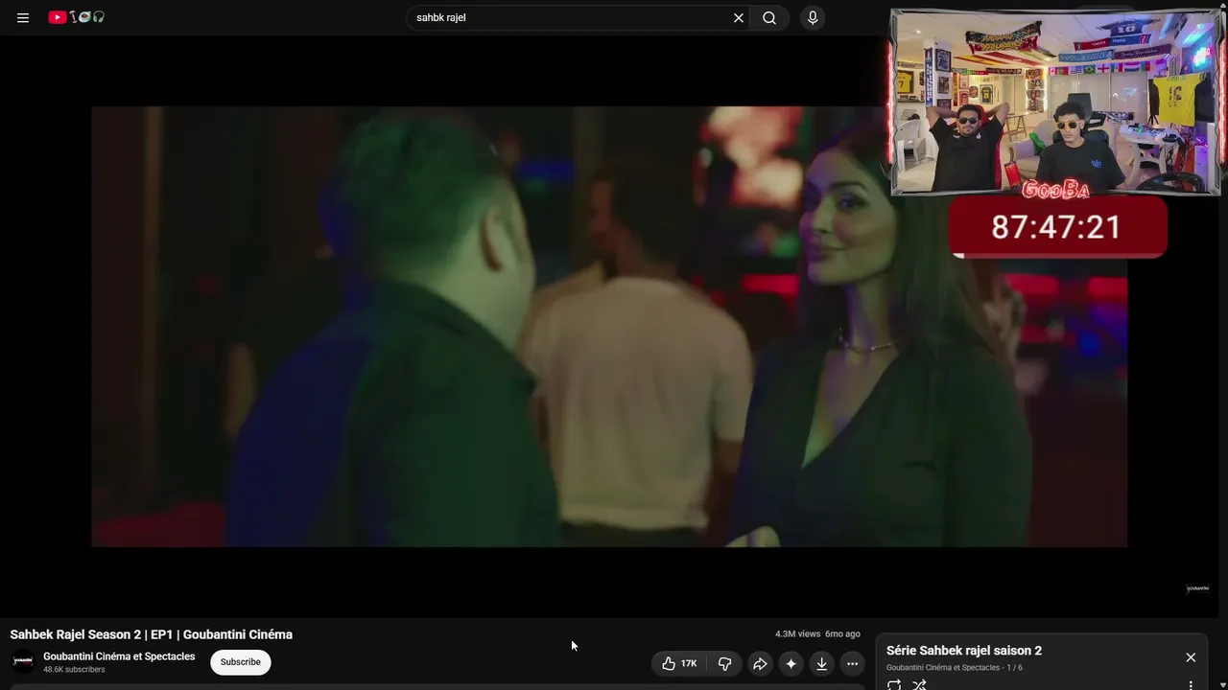The height and width of the screenshot is (690, 1228).
Task: Clear the search box text
Action: [x=739, y=17]
